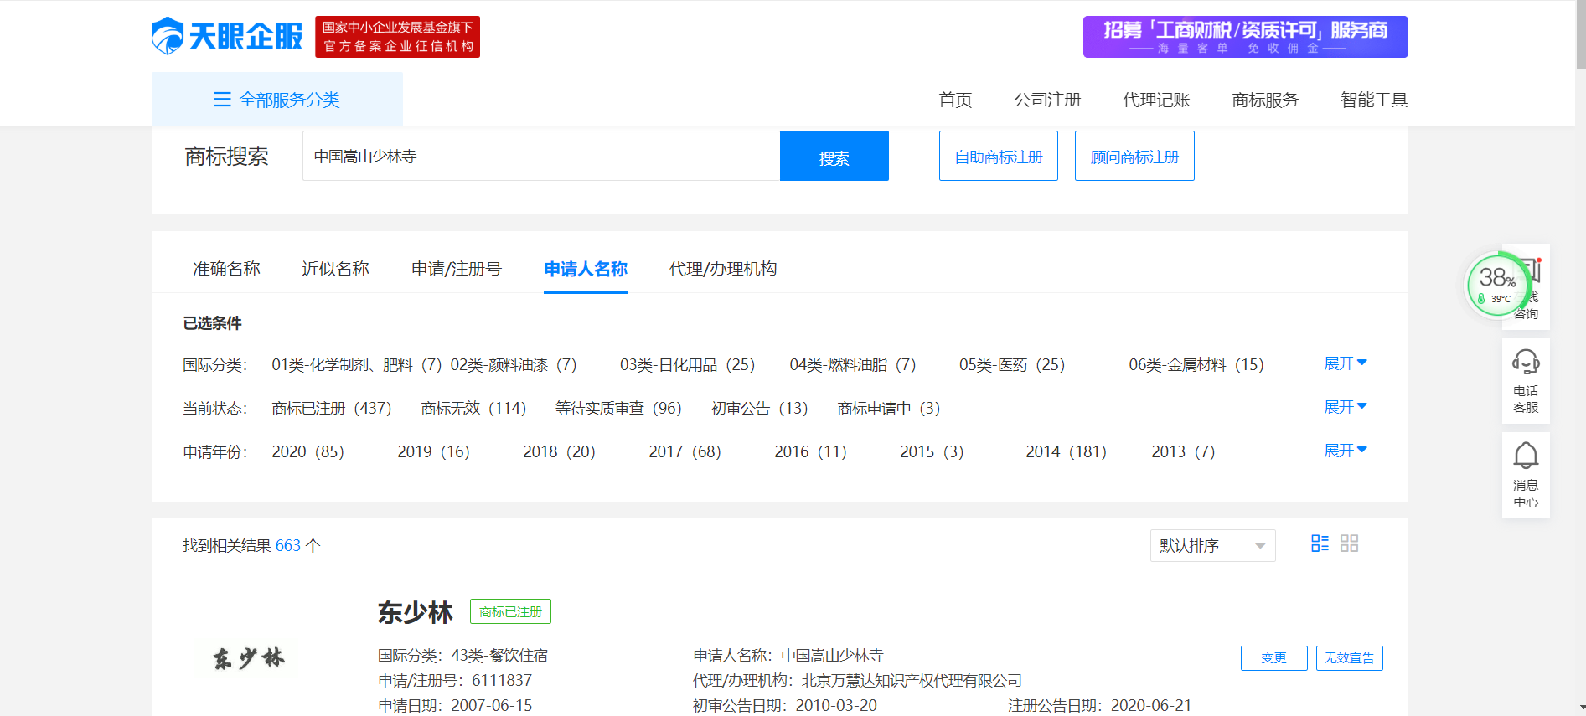Filter by 05类-医药 (25)
Image resolution: width=1586 pixels, height=716 pixels.
[1012, 364]
